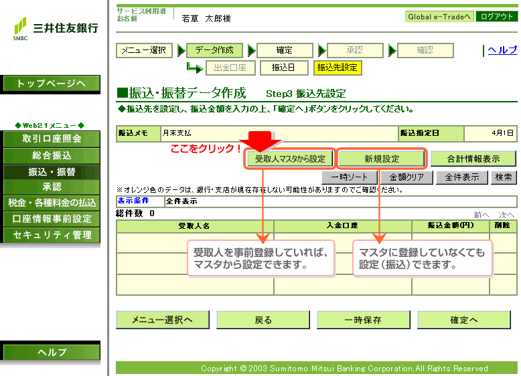Open 承認 in sidebar menu
The image size is (521, 376).
[x=52, y=187]
